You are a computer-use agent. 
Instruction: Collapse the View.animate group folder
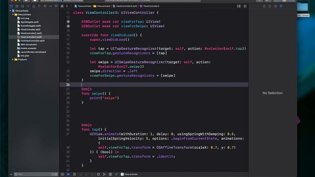[13, 15]
